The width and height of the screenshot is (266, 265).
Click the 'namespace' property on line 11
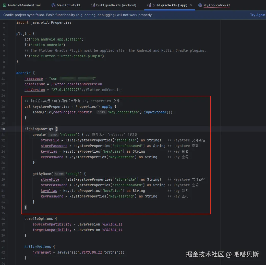34,78
